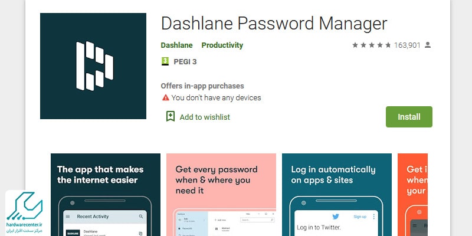
Task: Click 'Log in to Twitter.' text
Action: [x=319, y=227]
